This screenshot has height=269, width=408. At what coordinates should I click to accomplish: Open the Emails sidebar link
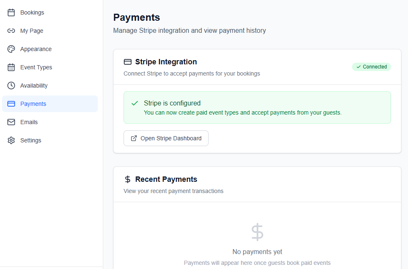pyautogui.click(x=29, y=122)
